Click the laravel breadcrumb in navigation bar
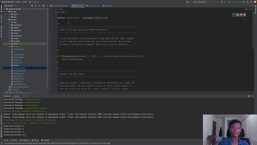This screenshot has height=145, width=257. click(x=18, y=2)
